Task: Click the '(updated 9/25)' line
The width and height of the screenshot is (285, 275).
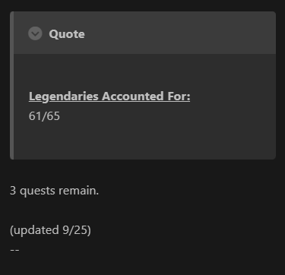Action: [50, 230]
